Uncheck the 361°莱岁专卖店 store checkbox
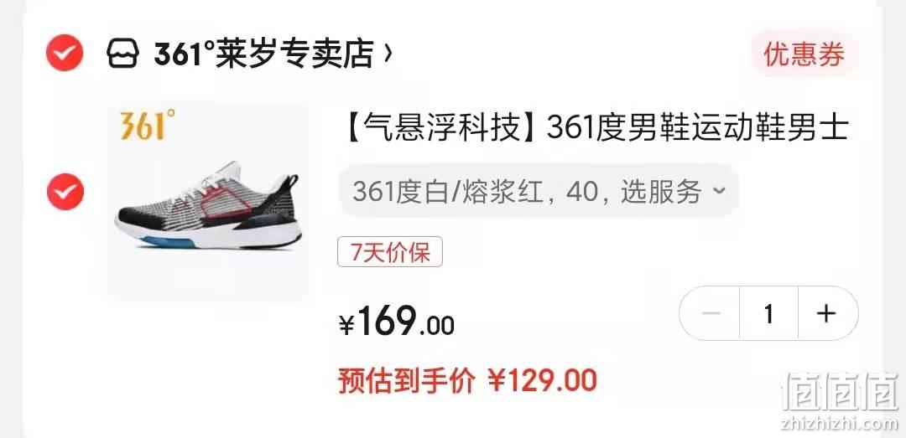This screenshot has height=438, width=906. tap(65, 53)
